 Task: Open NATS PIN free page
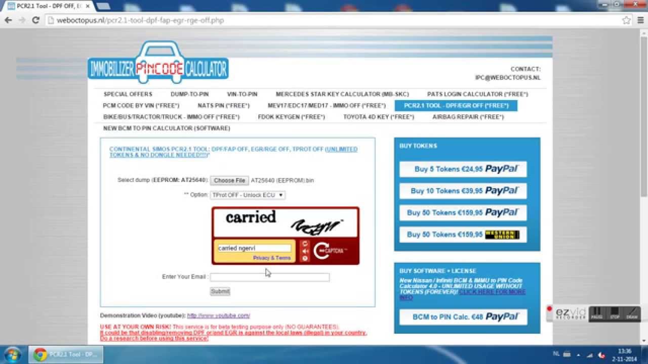point(224,106)
